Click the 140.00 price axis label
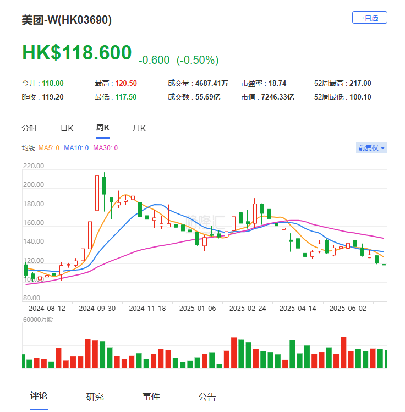This screenshot has width=405, height=412. point(34,241)
